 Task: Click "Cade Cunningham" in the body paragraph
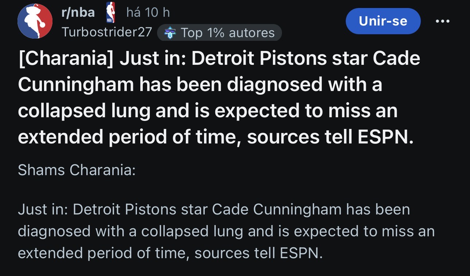tap(278, 210)
